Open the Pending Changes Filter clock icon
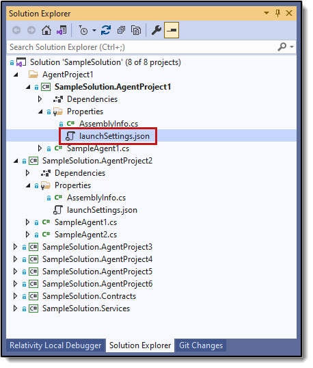This screenshot has width=313, height=368. point(83,30)
